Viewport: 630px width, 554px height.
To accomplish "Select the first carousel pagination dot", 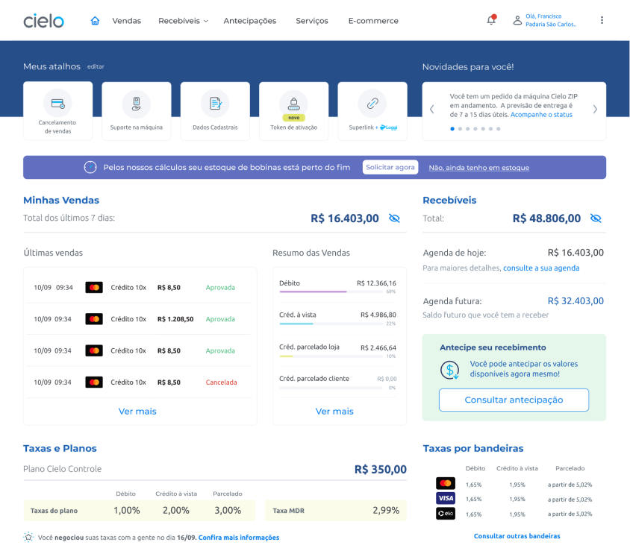I will [x=452, y=129].
